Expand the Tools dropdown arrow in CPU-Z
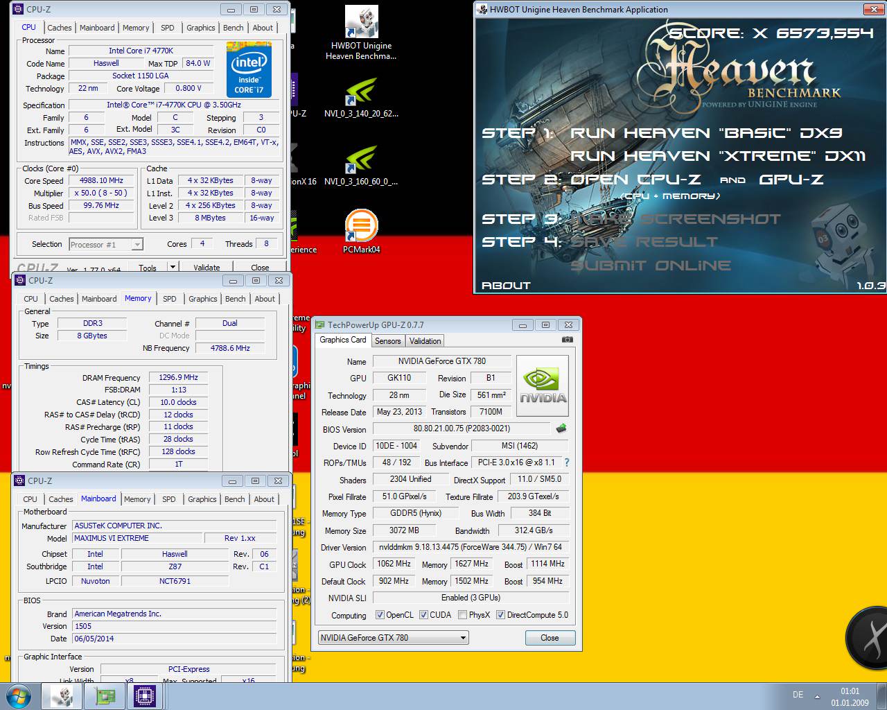This screenshot has height=710, width=887. tap(173, 267)
